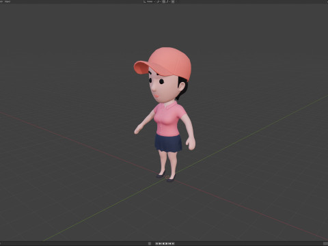This screenshot has width=328, height=246.
Task: Click the 3D cursor at the character's feet
Action: point(167,177)
